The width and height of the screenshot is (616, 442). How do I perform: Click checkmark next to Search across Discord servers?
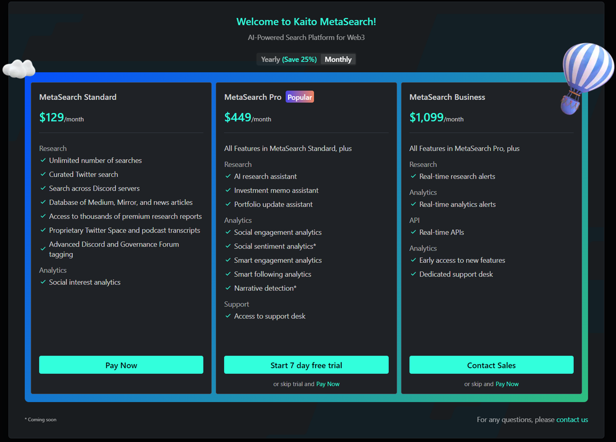coord(43,188)
